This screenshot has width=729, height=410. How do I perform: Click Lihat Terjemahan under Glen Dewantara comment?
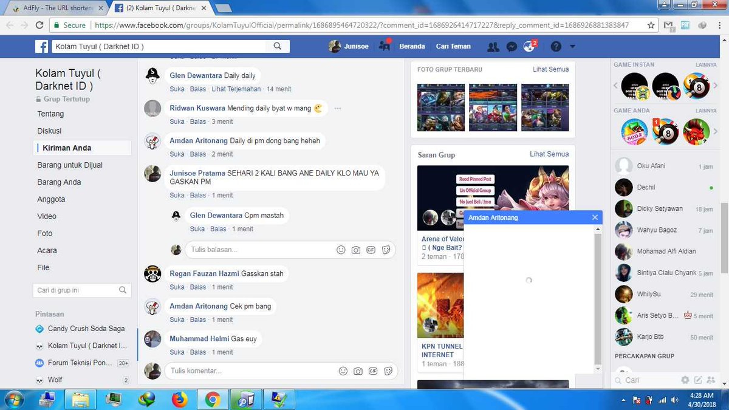pyautogui.click(x=236, y=89)
